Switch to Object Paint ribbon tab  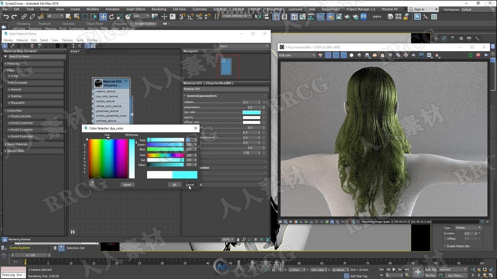pyautogui.click(x=94, y=24)
